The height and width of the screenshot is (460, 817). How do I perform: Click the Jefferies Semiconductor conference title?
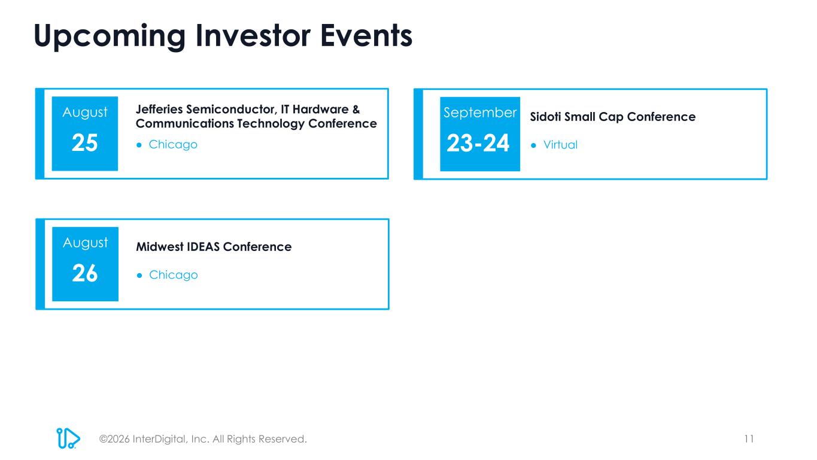[x=256, y=117]
